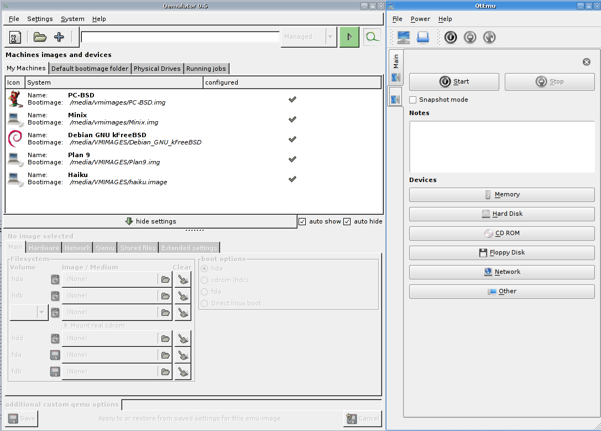
Task: Open the Settings menu in Qemulator
Action: [x=40, y=19]
